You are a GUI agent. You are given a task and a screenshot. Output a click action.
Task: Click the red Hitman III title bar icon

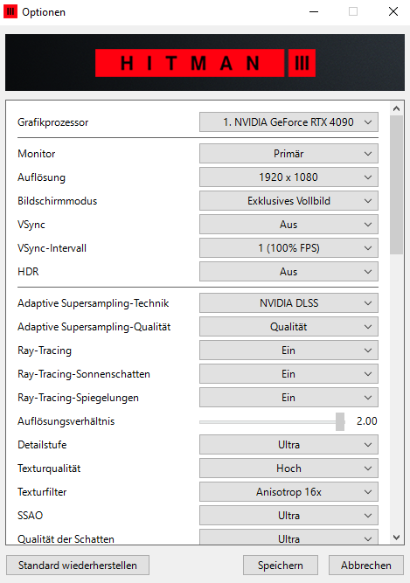[x=10, y=12]
